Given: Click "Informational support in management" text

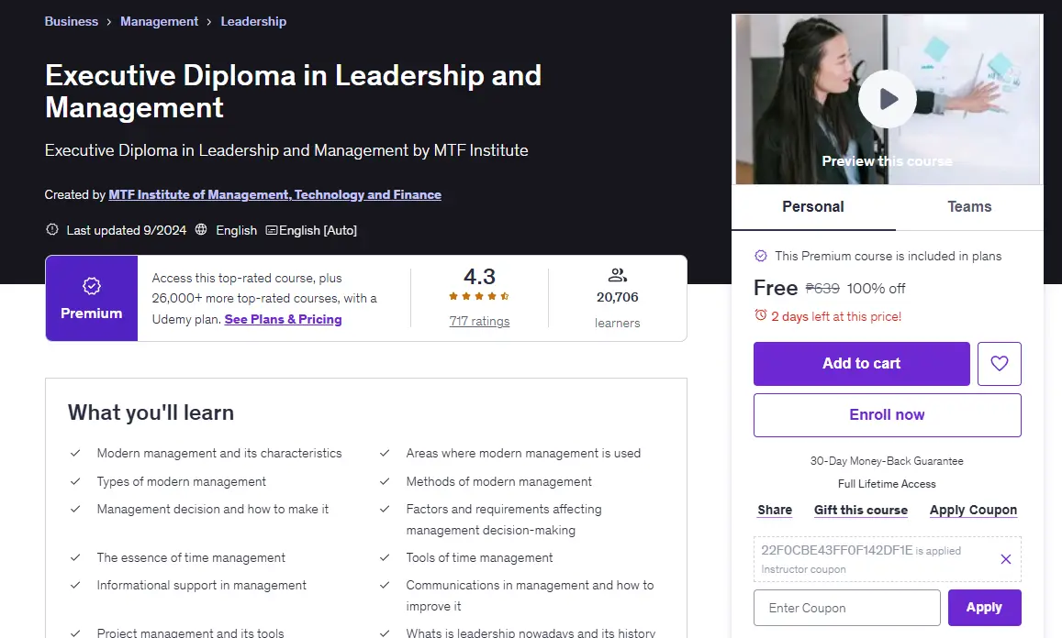Looking at the screenshot, I should tap(202, 585).
